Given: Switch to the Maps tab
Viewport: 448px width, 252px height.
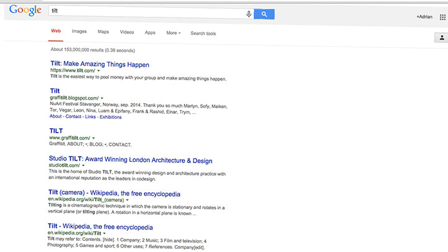Looking at the screenshot, I should 103,32.
